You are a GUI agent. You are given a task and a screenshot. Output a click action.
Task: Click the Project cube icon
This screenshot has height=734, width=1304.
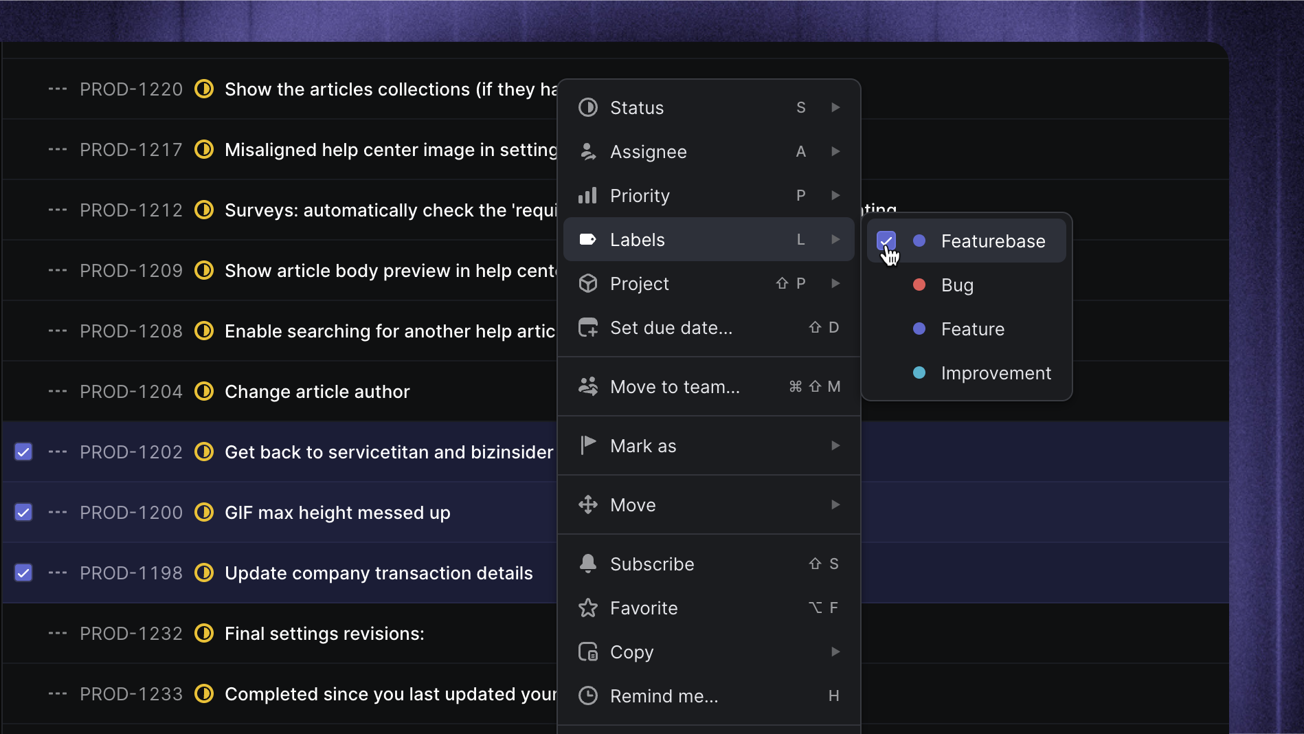[x=588, y=284]
